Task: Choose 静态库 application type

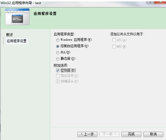Action: [58, 59]
